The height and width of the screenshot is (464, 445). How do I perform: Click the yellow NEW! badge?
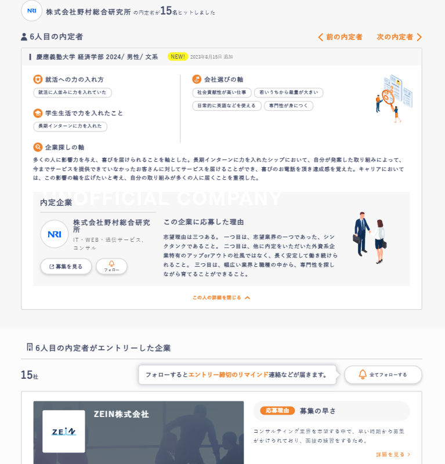pyautogui.click(x=178, y=56)
